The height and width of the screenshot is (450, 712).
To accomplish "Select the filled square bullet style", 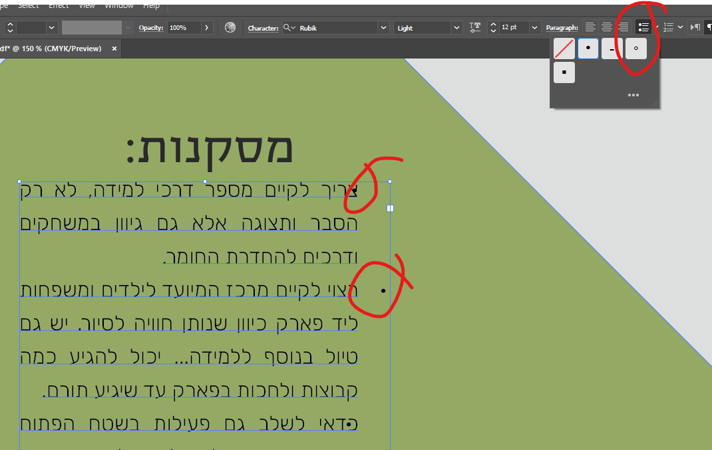I will (x=564, y=72).
